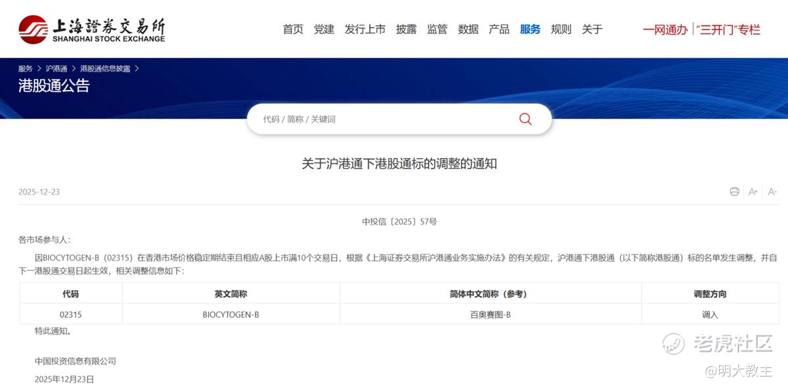This screenshot has height=389, width=788.
Task: Open the 监管 menu item
Action: 437,30
